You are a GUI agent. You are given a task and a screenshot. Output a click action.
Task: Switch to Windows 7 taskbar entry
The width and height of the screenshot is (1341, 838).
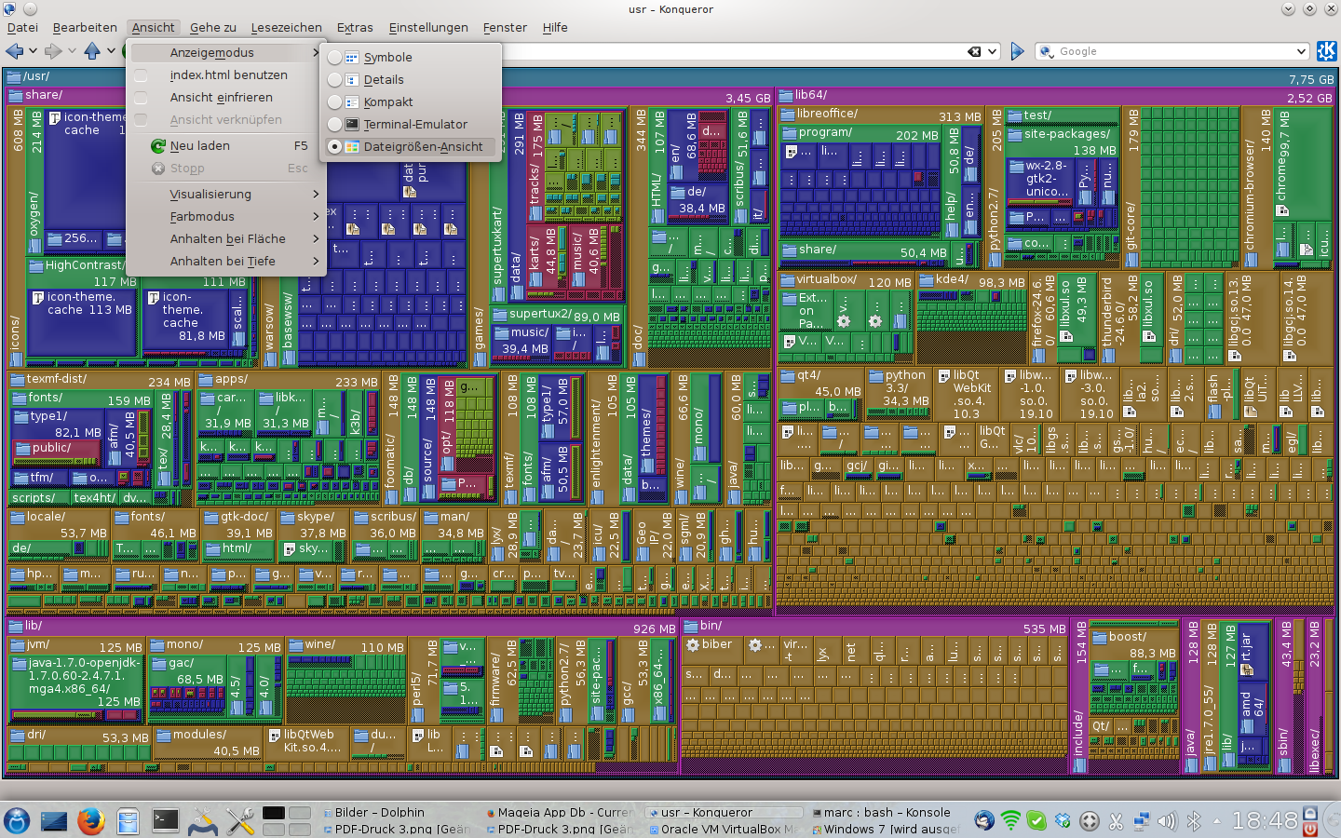(x=886, y=829)
